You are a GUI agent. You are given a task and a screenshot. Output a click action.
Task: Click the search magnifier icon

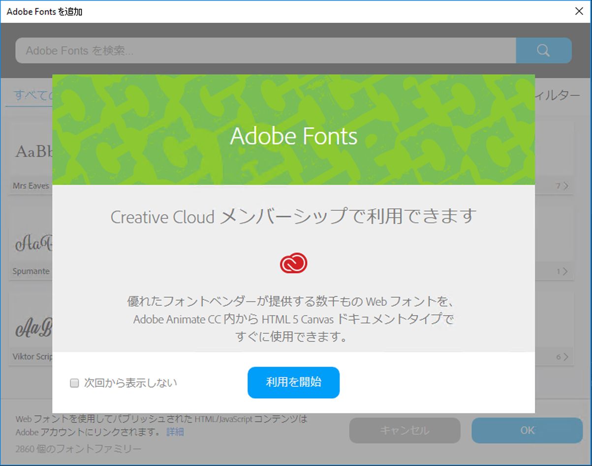pos(543,50)
